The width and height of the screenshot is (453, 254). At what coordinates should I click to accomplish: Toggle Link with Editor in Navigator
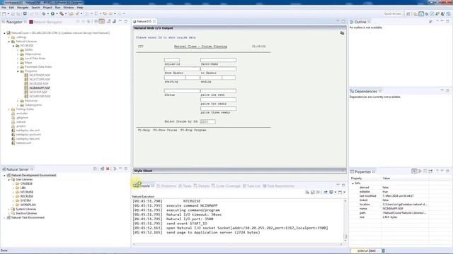102,21
